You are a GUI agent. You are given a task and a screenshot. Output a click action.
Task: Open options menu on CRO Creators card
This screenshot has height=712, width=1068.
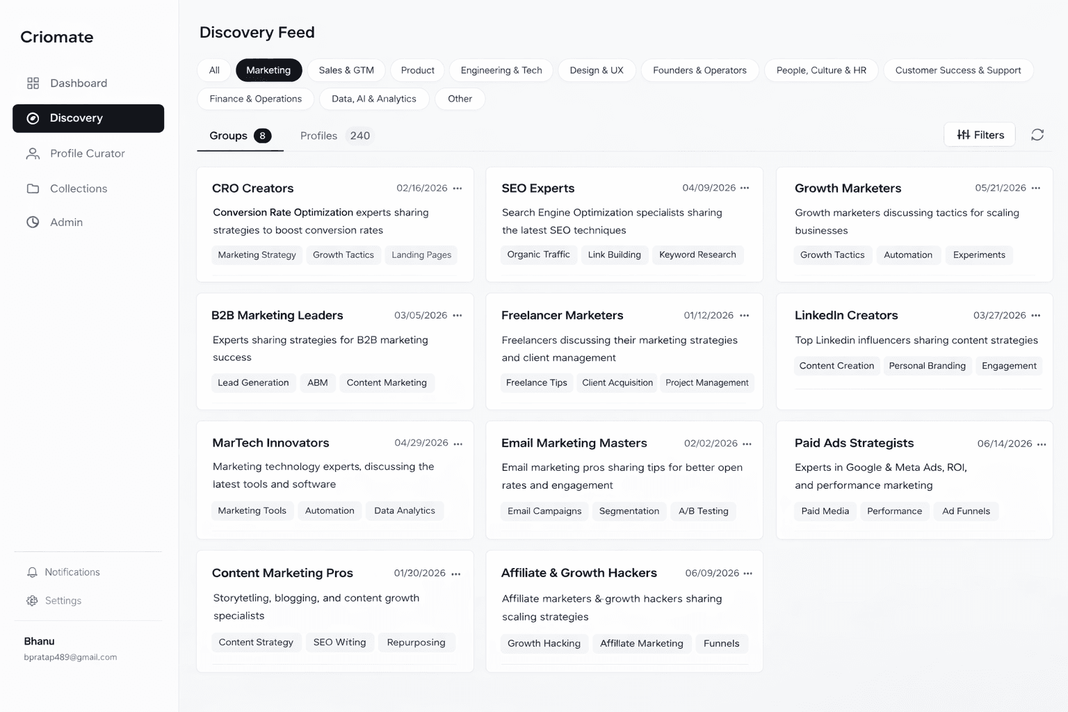458,188
